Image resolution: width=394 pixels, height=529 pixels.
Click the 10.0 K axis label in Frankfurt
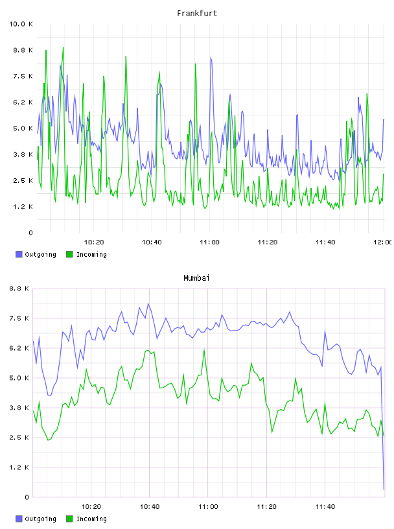pos(21,24)
